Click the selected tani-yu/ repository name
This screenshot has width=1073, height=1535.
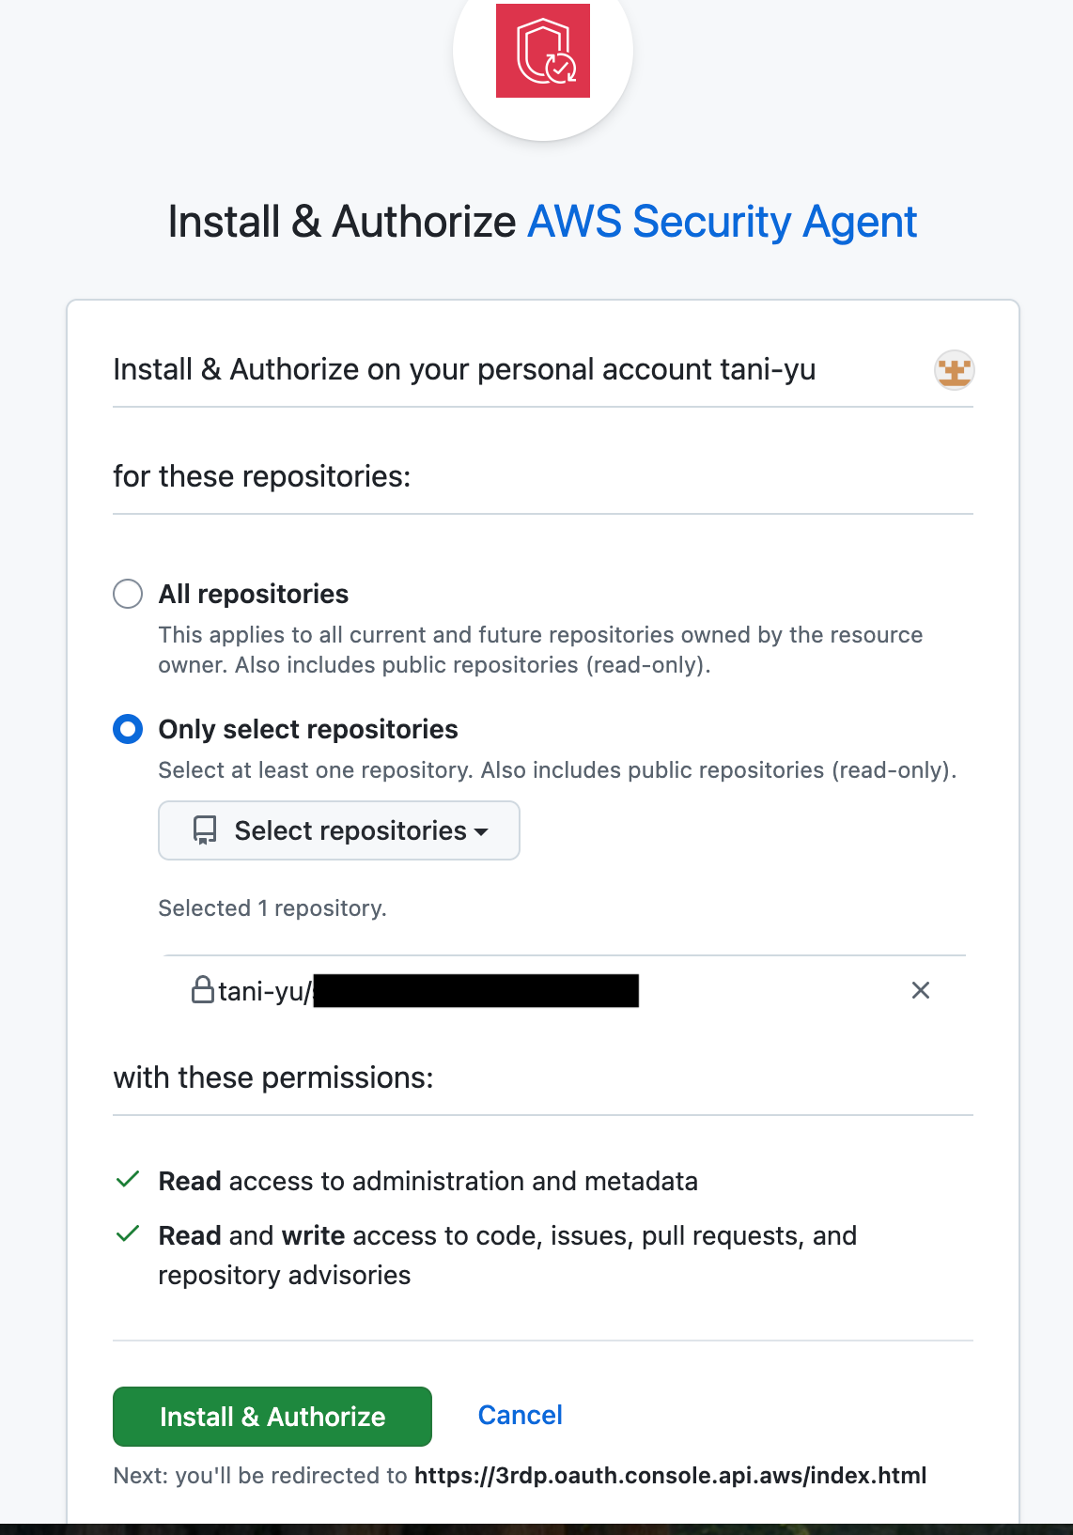pyautogui.click(x=265, y=991)
